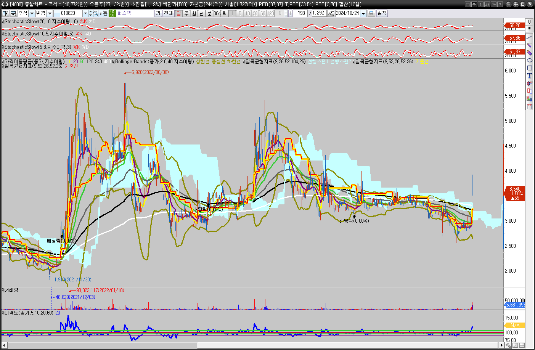Open the 변경 dropdown arrow
Viewport: 535px width, 350px height.
click(50, 13)
